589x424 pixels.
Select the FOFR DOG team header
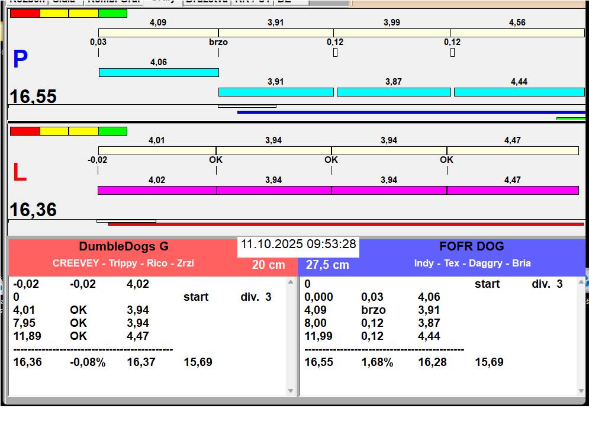pyautogui.click(x=471, y=247)
